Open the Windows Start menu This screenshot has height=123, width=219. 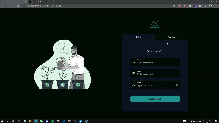pos(2,121)
